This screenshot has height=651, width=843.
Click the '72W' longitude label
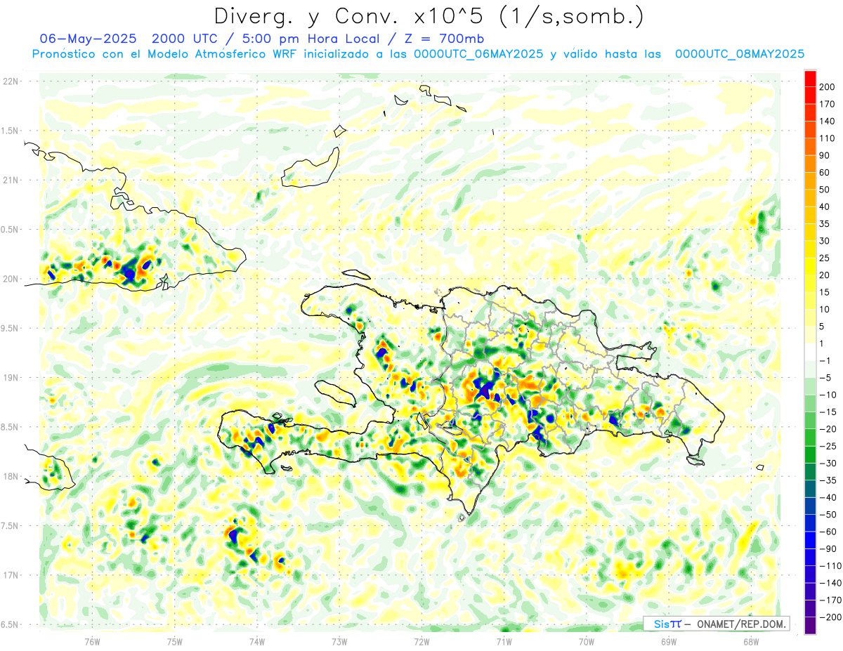tap(421, 641)
